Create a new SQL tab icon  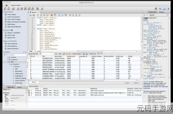[5, 9]
